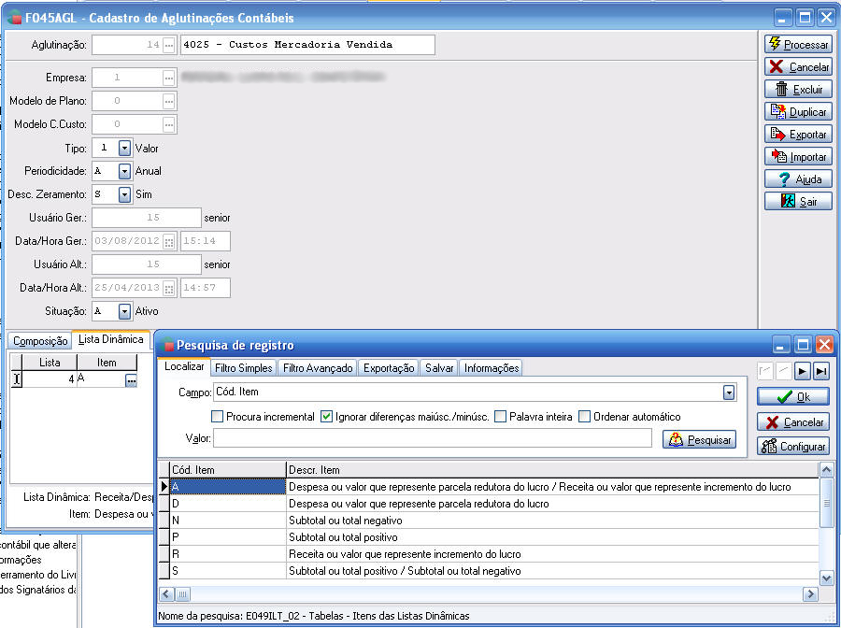
Task: Expand the Periodicidade dropdown
Action: click(124, 171)
